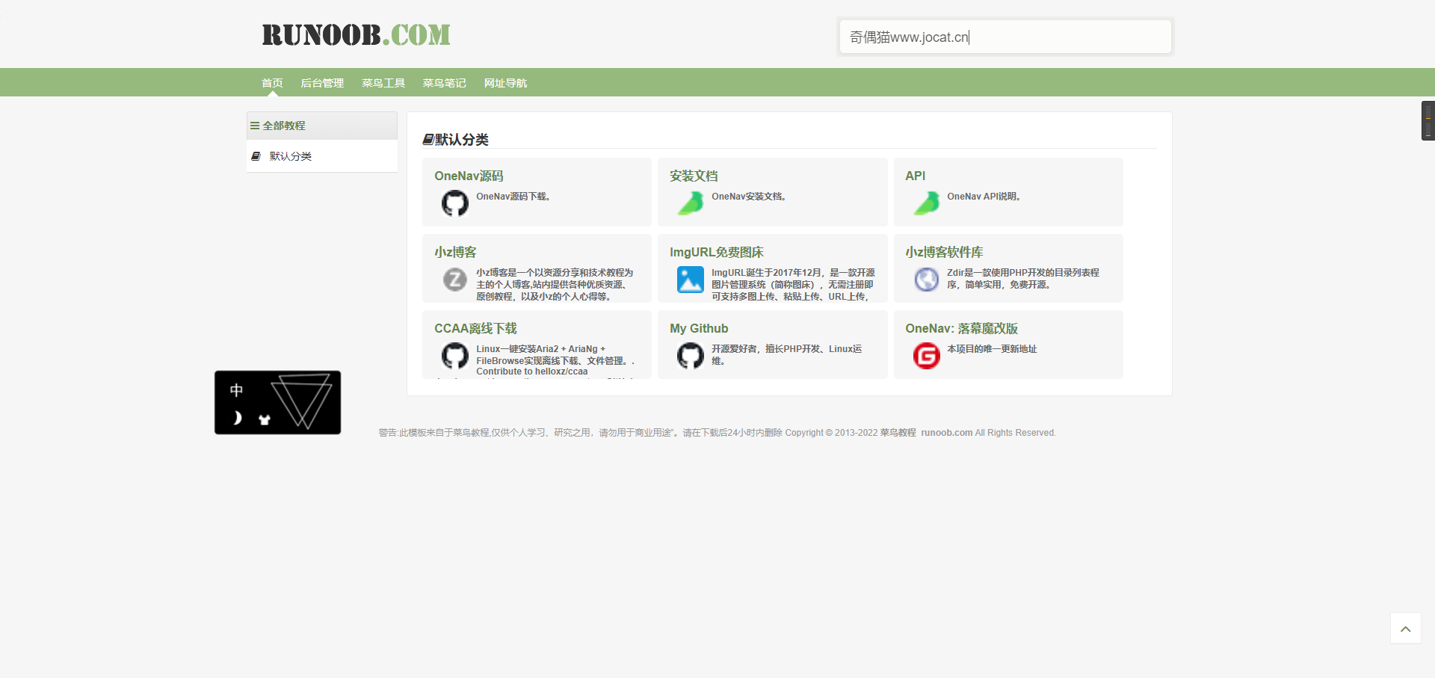Open the 网址导航 menu item
Viewport: 1435px width, 678px height.
point(505,83)
